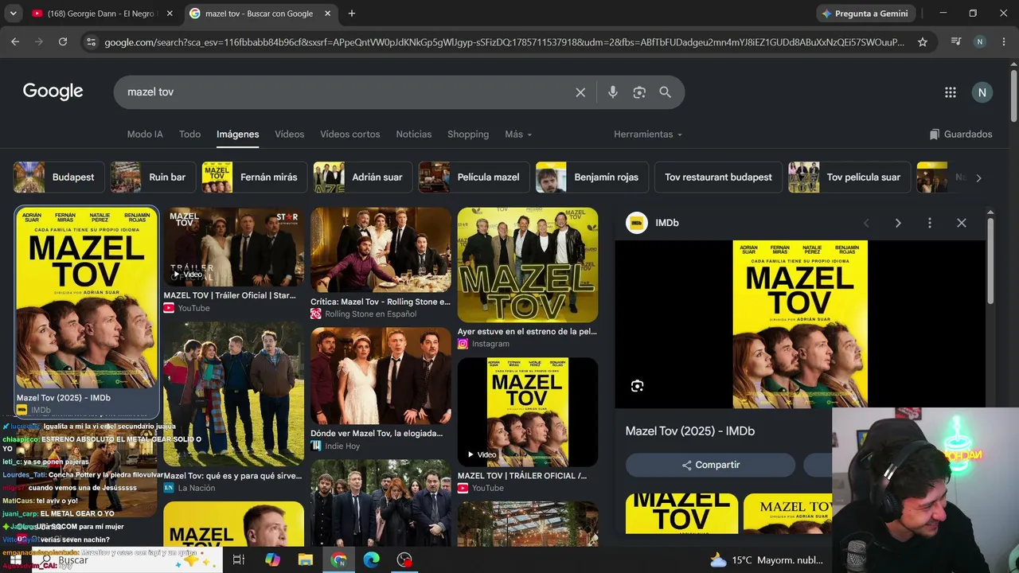Click the Compartir button
The height and width of the screenshot is (573, 1019).
coord(710,465)
